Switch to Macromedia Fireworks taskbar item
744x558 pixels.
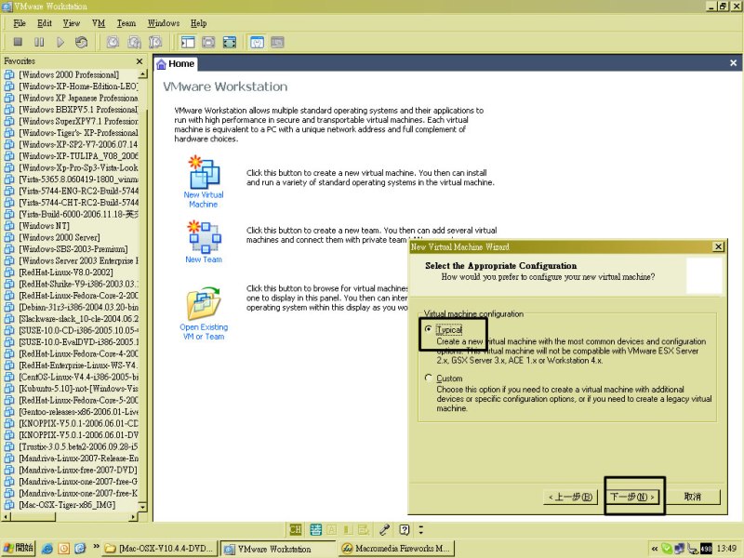point(397,549)
